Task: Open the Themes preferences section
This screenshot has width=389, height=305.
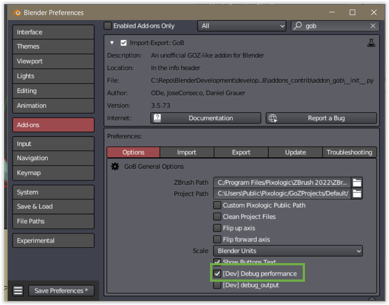Action: (x=53, y=47)
